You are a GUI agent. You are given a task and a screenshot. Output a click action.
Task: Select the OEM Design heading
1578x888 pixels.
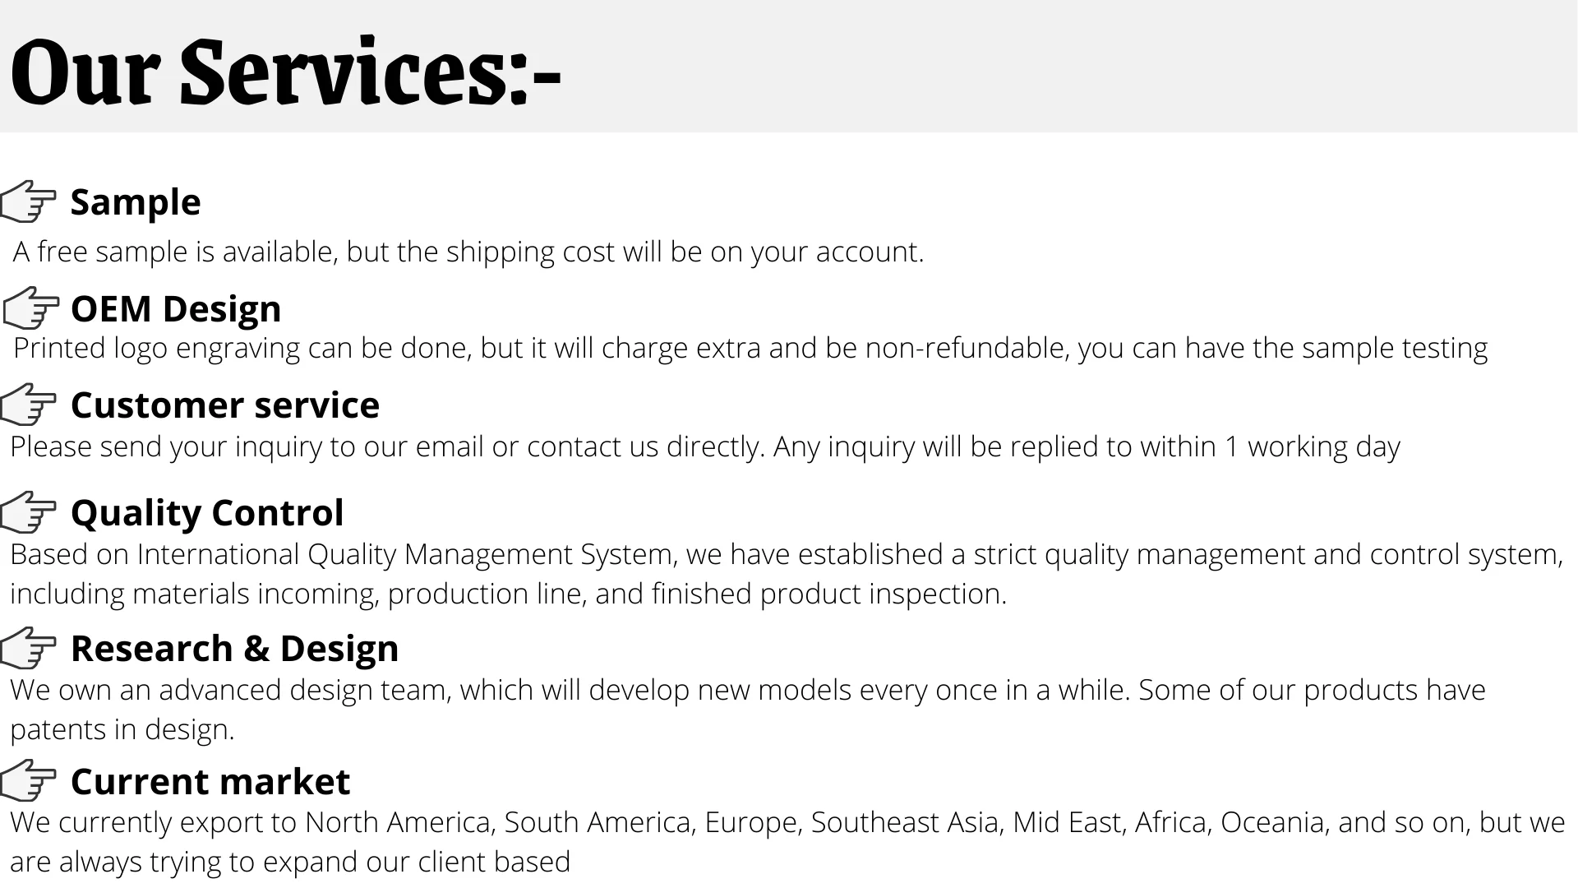click(x=176, y=309)
